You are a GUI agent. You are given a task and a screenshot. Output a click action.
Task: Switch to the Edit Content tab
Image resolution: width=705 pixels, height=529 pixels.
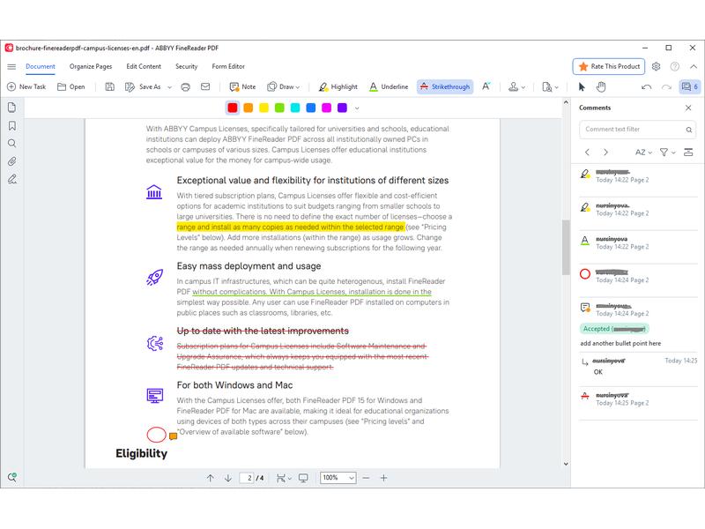(x=144, y=67)
